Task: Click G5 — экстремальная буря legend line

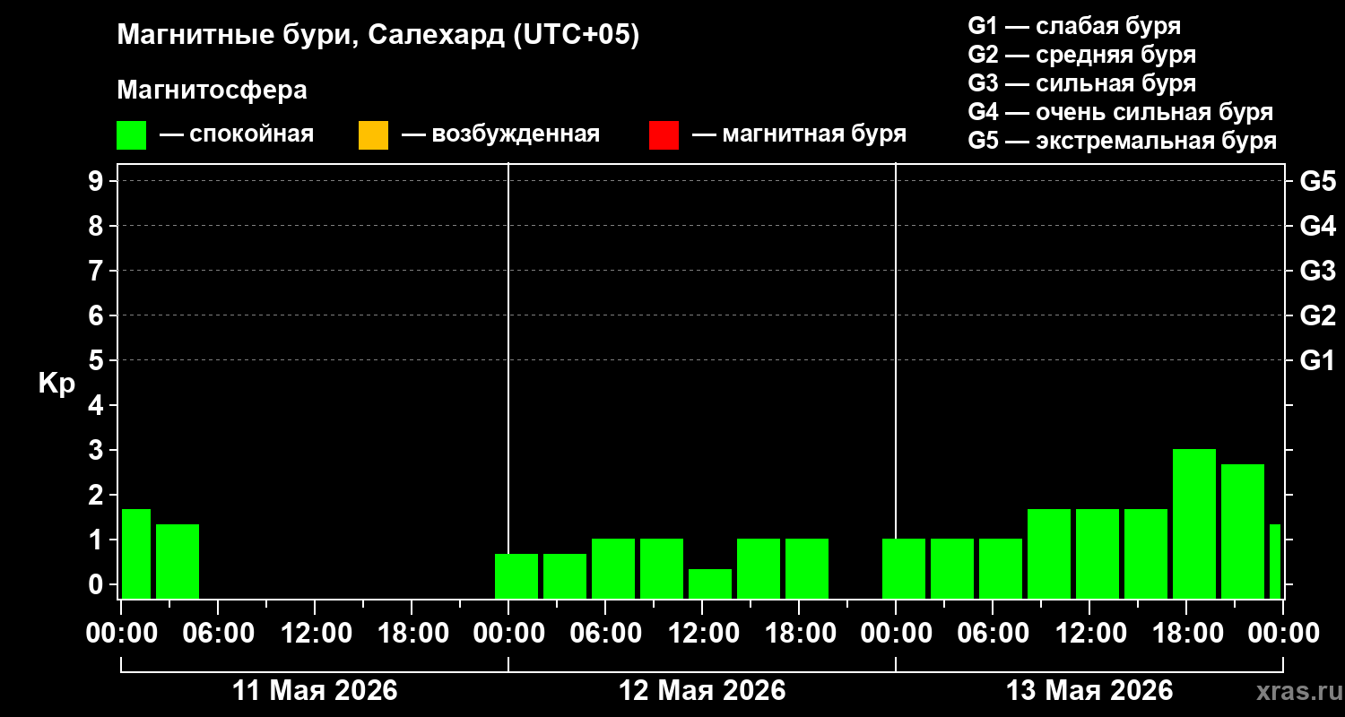Action: (1122, 142)
